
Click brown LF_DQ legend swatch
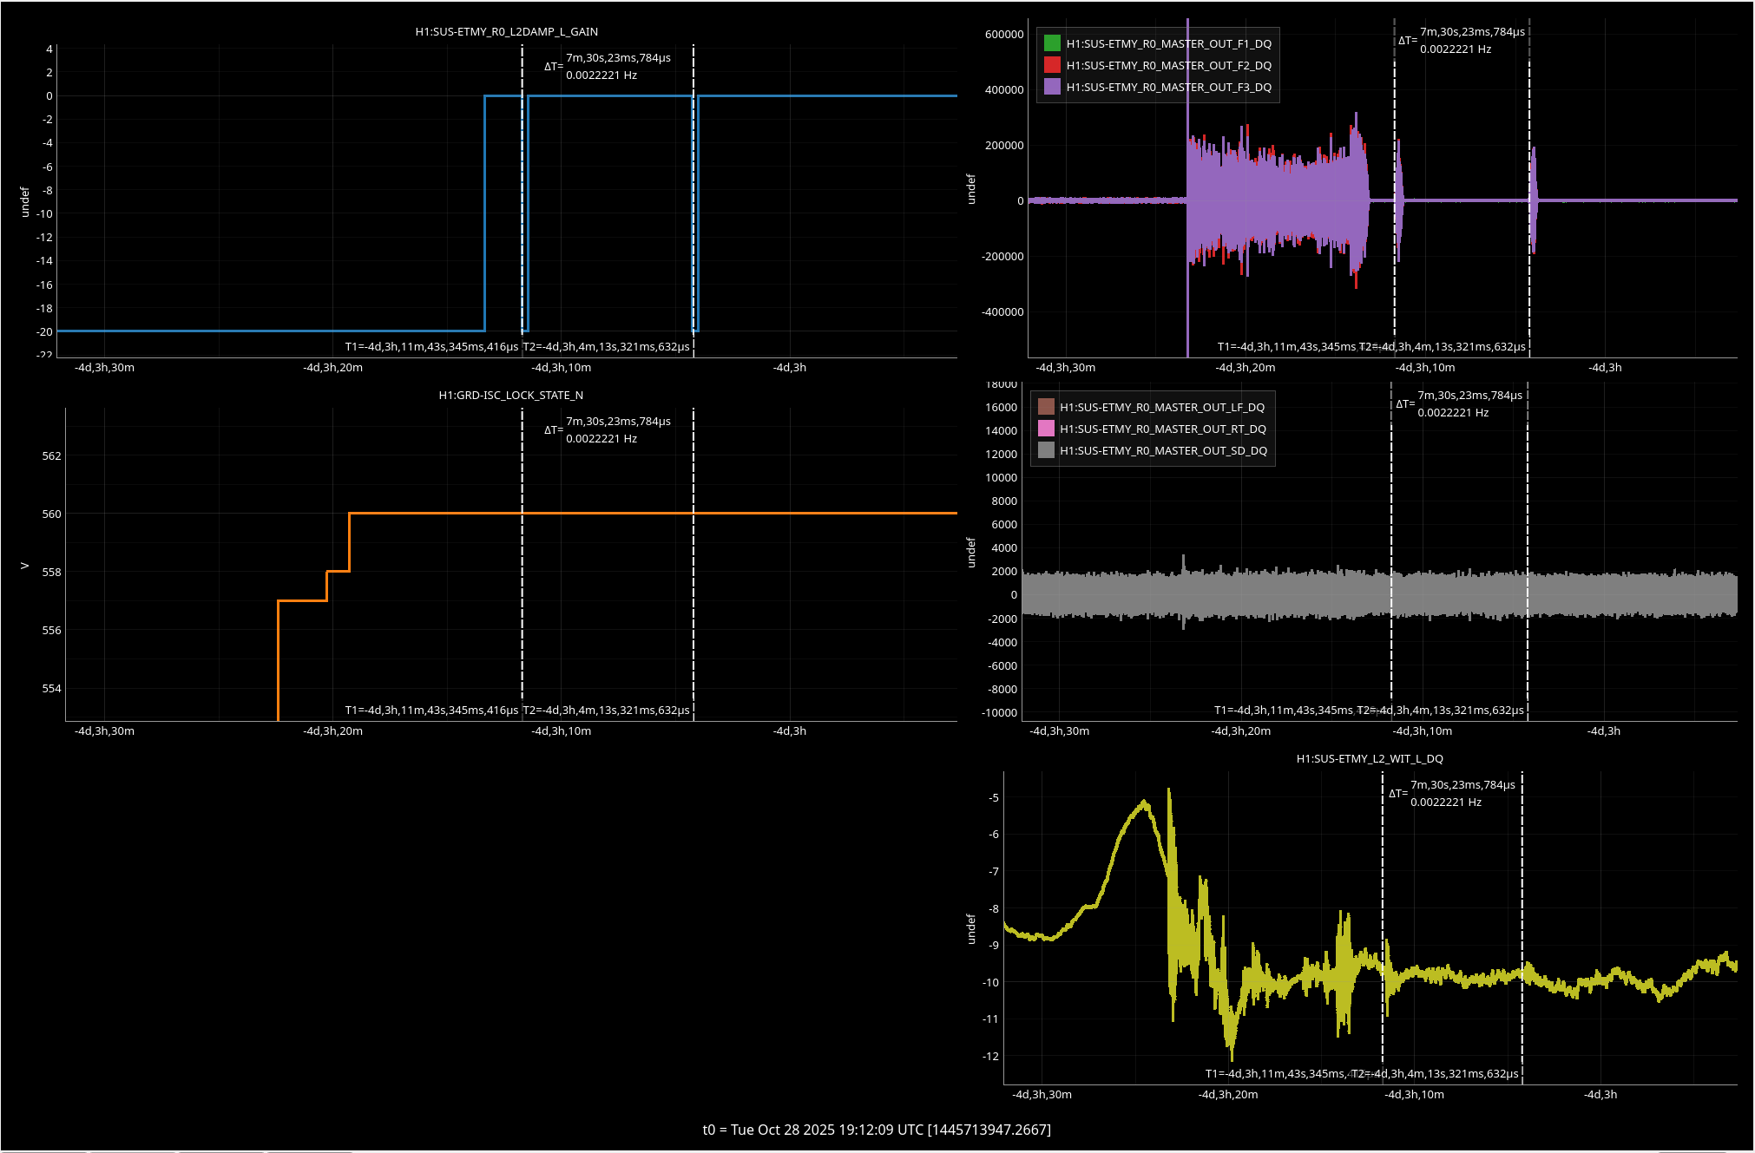pos(1046,407)
